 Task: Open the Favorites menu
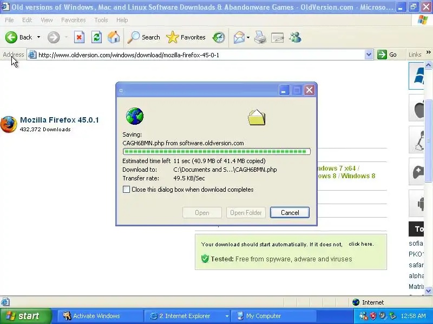pos(74,20)
